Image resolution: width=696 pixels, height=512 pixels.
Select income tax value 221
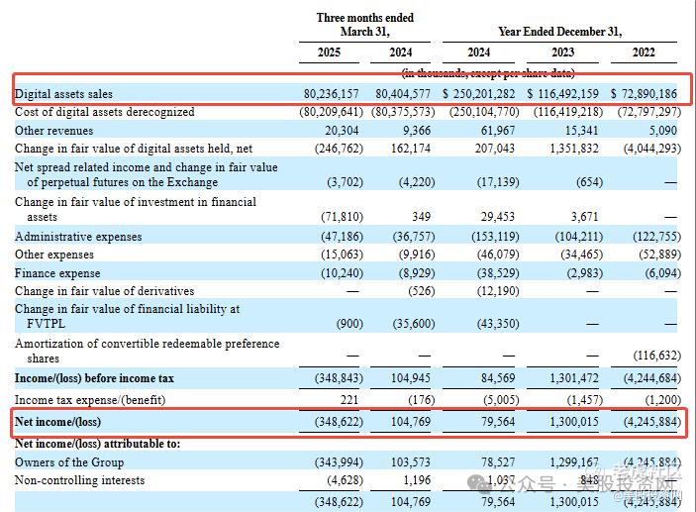click(x=349, y=400)
